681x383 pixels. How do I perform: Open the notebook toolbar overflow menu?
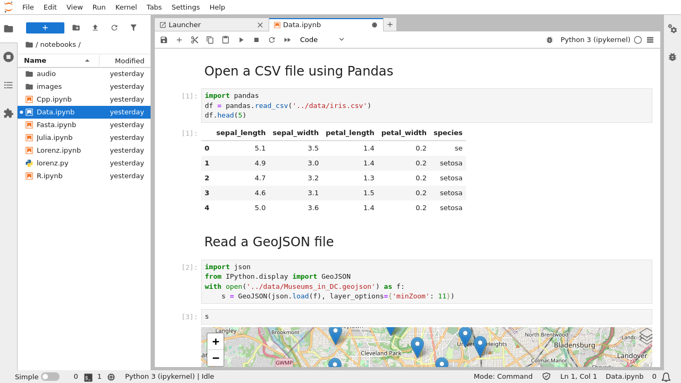[x=650, y=39]
